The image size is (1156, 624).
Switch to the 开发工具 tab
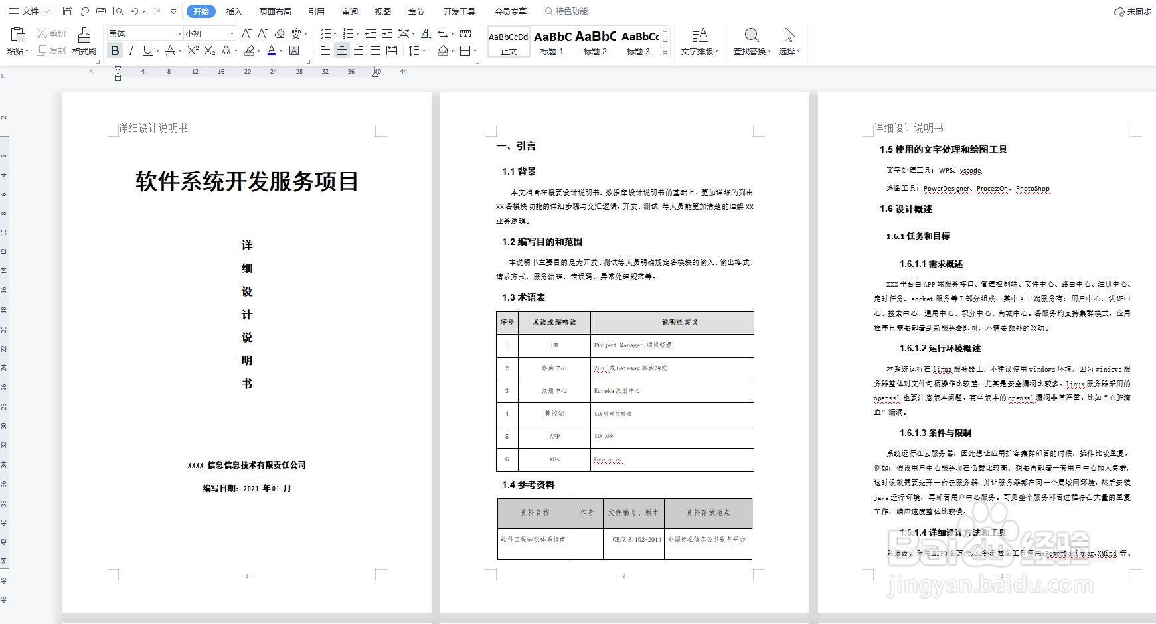click(459, 11)
